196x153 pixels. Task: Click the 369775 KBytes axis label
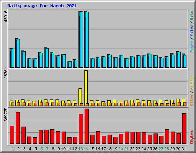coord(6,115)
